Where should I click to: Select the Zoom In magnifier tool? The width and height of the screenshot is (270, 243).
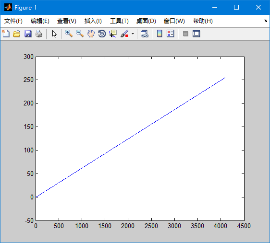click(69, 34)
